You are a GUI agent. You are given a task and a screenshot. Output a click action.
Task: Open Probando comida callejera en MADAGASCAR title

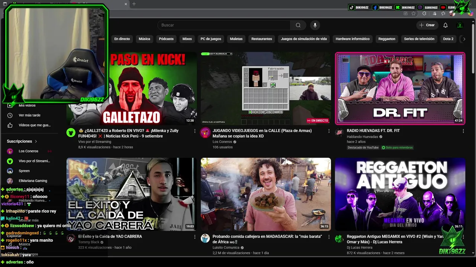(x=267, y=239)
